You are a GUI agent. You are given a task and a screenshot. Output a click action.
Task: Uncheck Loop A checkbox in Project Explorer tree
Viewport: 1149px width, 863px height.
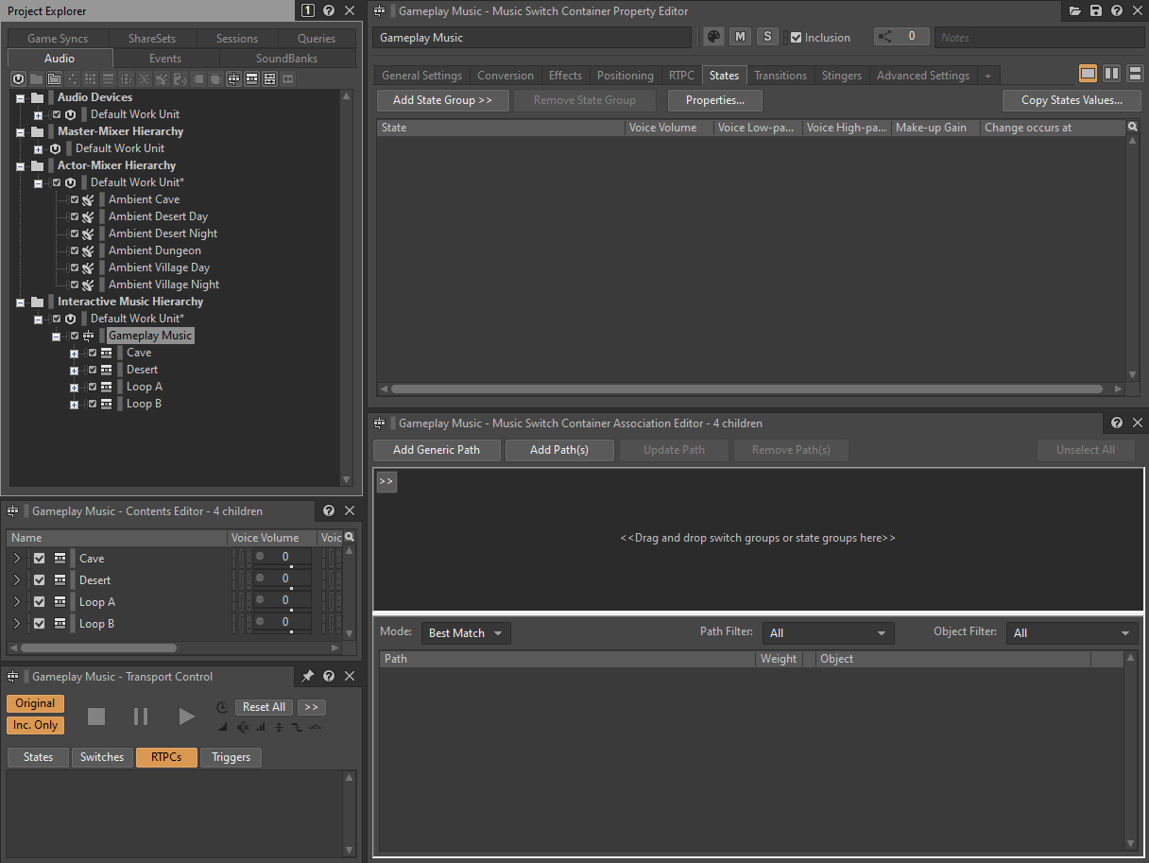coord(93,387)
